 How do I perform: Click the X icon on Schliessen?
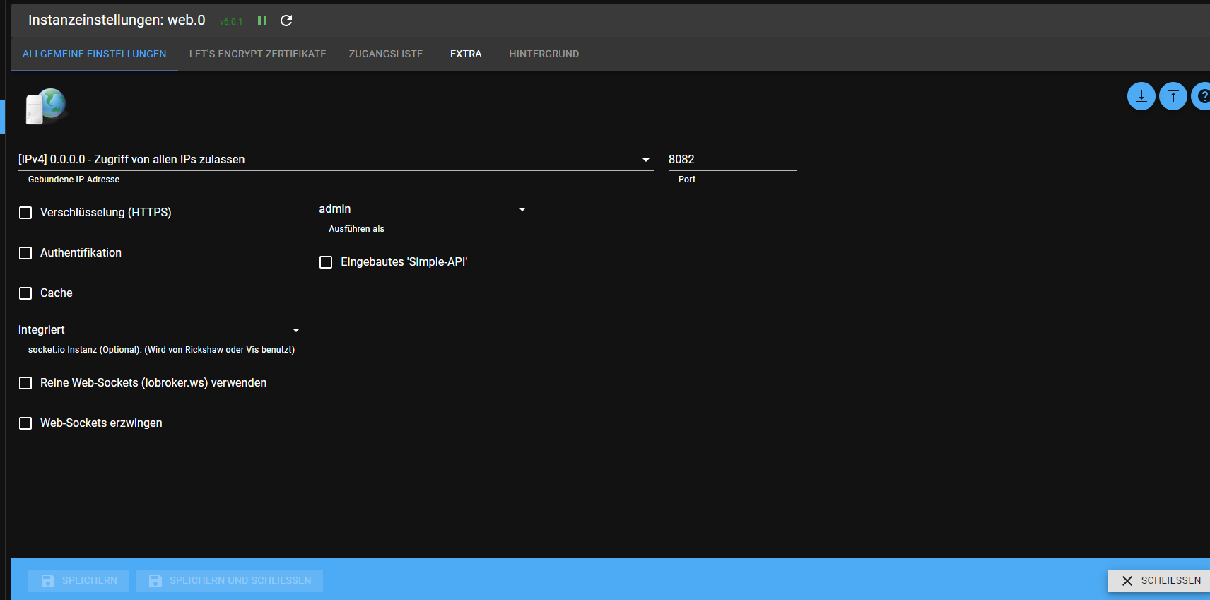(1127, 580)
